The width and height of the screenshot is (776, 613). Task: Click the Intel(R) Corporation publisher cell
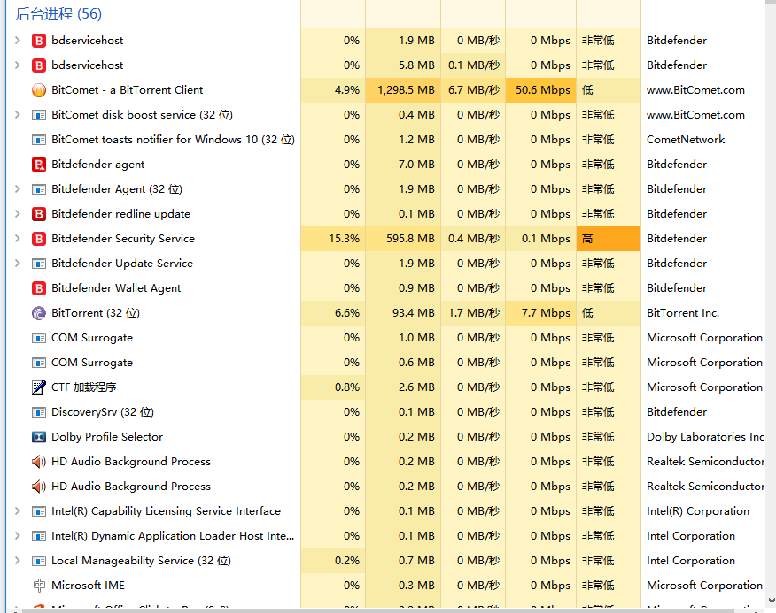point(698,511)
